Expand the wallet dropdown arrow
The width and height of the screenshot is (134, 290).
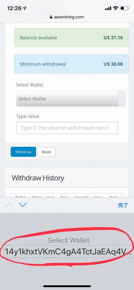(122, 97)
